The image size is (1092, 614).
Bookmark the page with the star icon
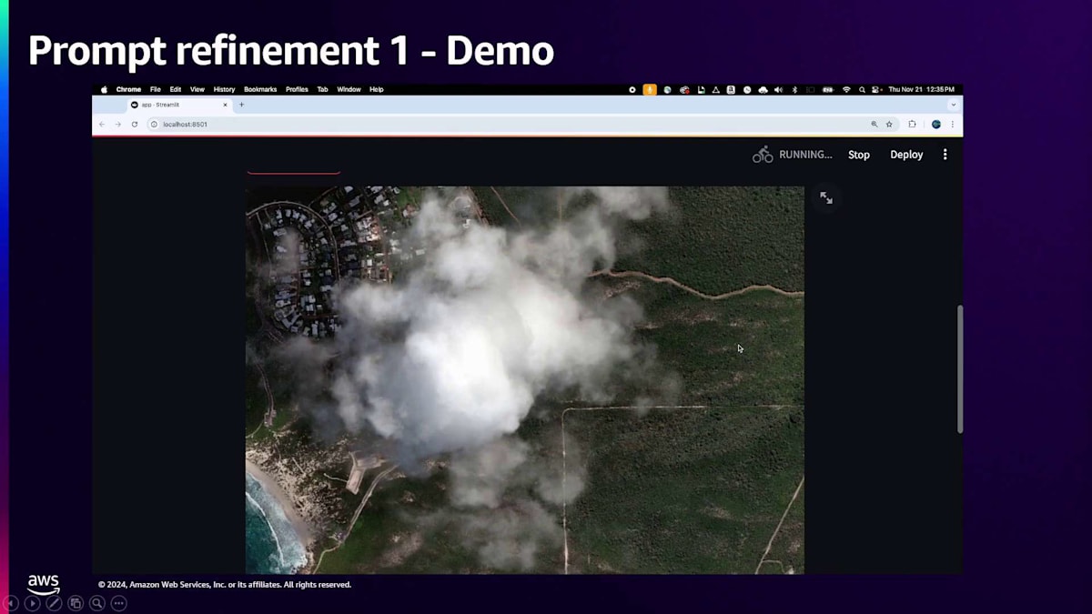(889, 124)
